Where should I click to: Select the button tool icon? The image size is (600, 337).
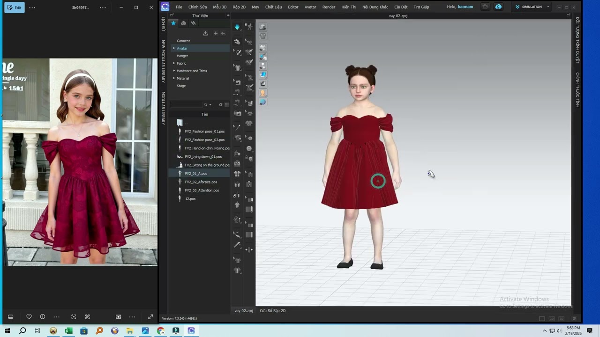[249, 148]
